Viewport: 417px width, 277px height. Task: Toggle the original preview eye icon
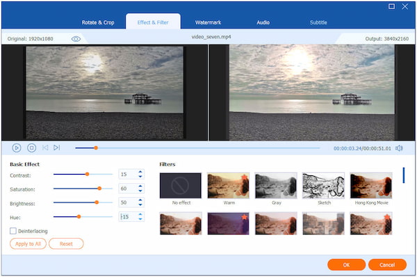point(76,39)
